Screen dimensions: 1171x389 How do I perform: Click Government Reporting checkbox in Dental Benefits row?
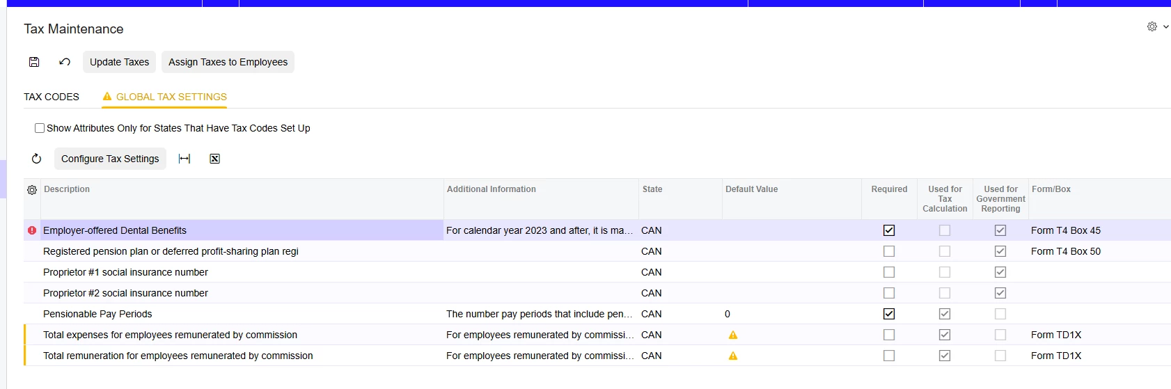pos(1000,230)
